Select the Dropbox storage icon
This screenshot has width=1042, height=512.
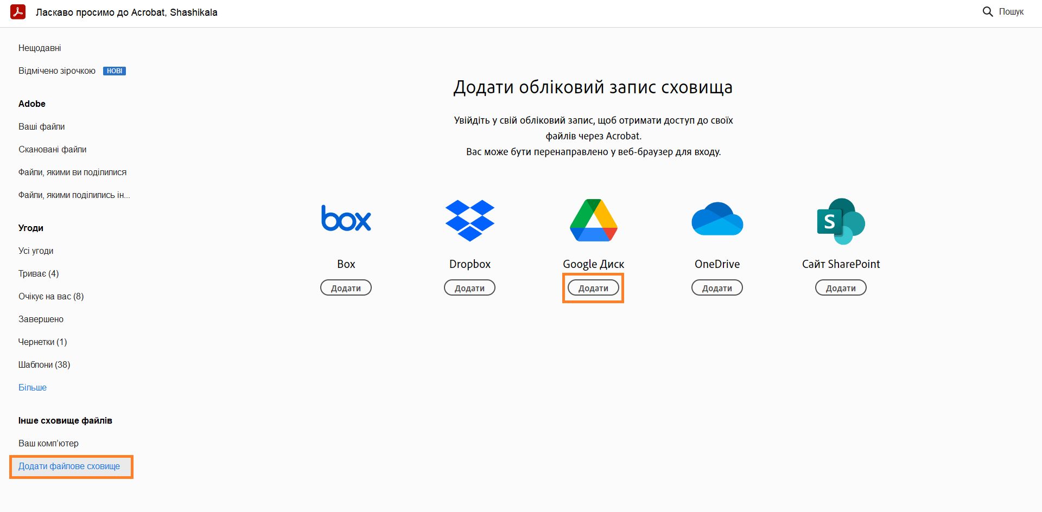click(x=469, y=219)
